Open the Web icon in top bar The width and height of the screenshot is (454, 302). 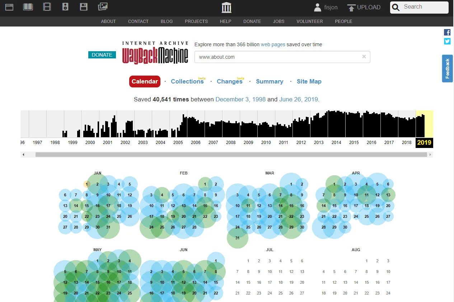(9, 7)
